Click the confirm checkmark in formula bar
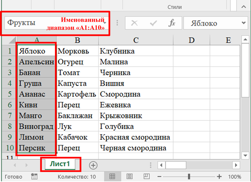The image size is (251, 182). (153, 23)
